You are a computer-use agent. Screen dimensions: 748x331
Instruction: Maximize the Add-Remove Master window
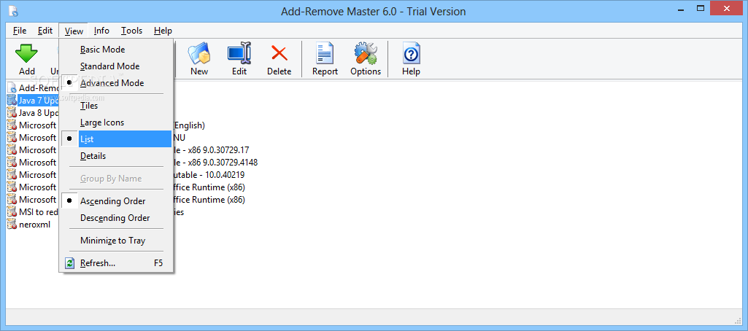[701, 9]
